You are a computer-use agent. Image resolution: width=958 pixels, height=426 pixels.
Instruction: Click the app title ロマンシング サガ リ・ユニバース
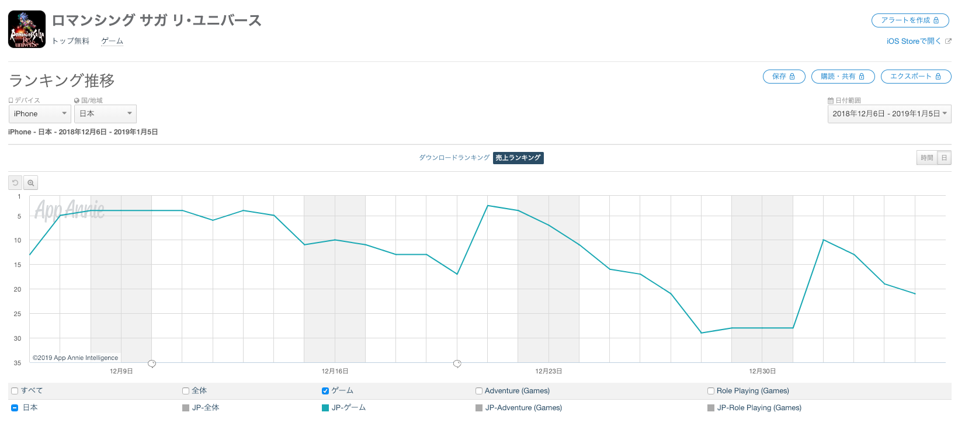click(x=157, y=20)
